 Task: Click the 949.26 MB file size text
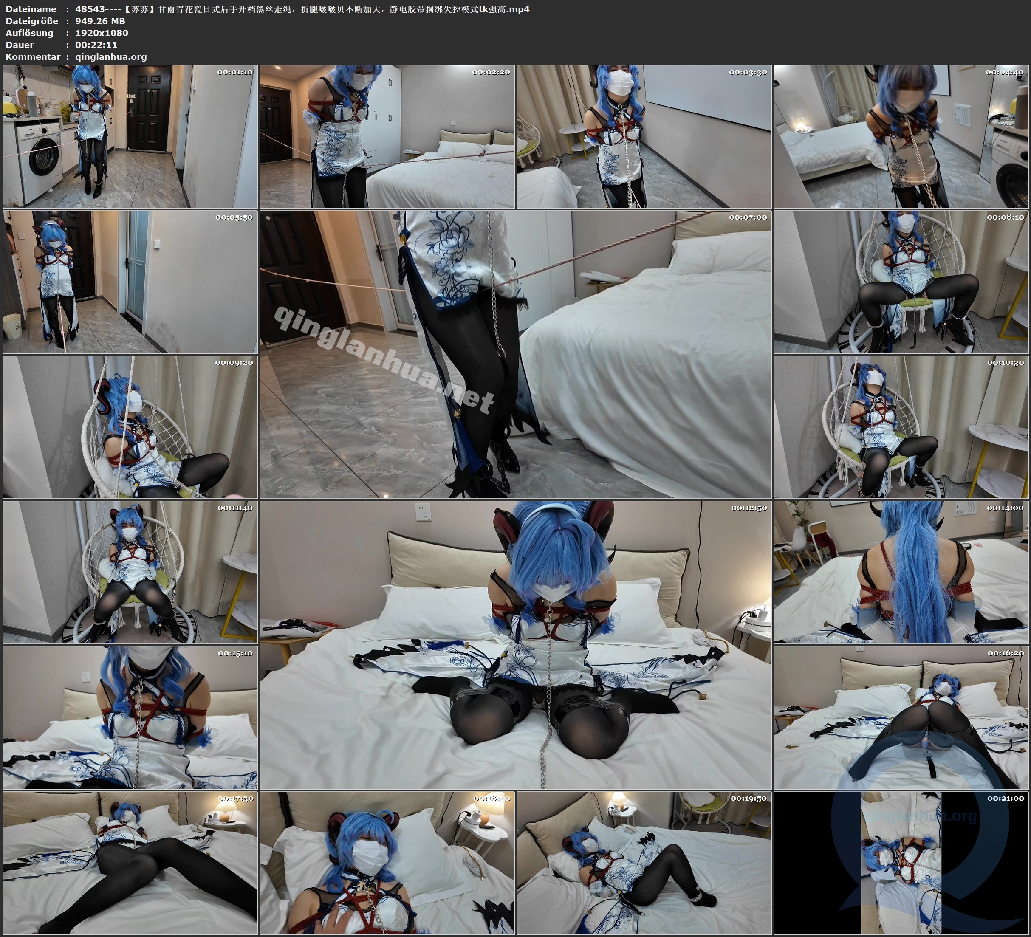click(100, 21)
